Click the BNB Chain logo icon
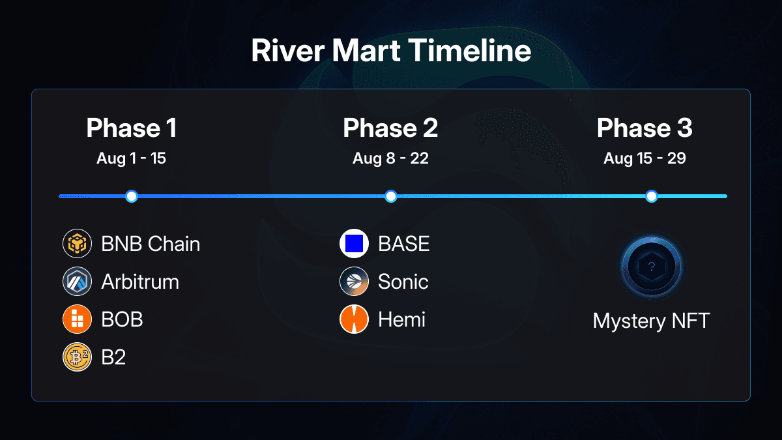 (78, 244)
